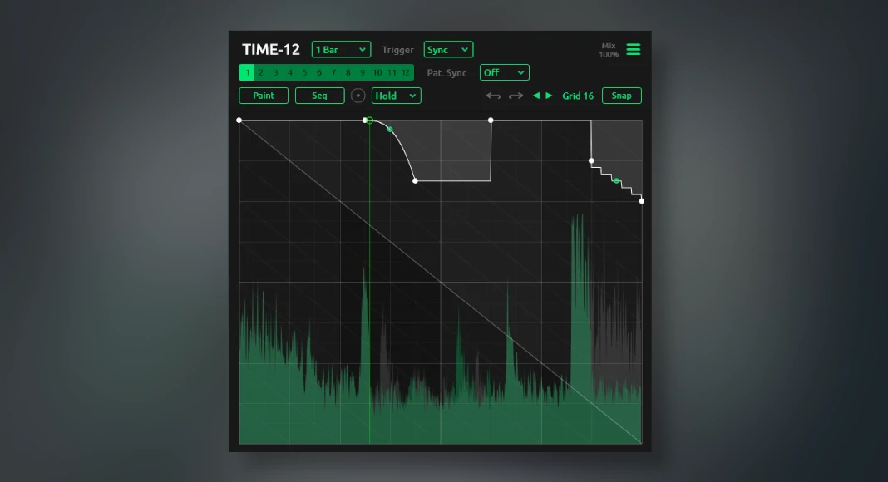Click the redo right arrow icon
This screenshot has width=888, height=482.
pyautogui.click(x=516, y=96)
